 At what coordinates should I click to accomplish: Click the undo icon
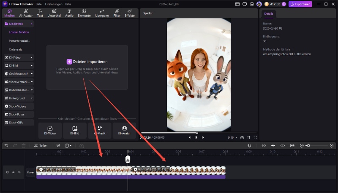(6, 145)
